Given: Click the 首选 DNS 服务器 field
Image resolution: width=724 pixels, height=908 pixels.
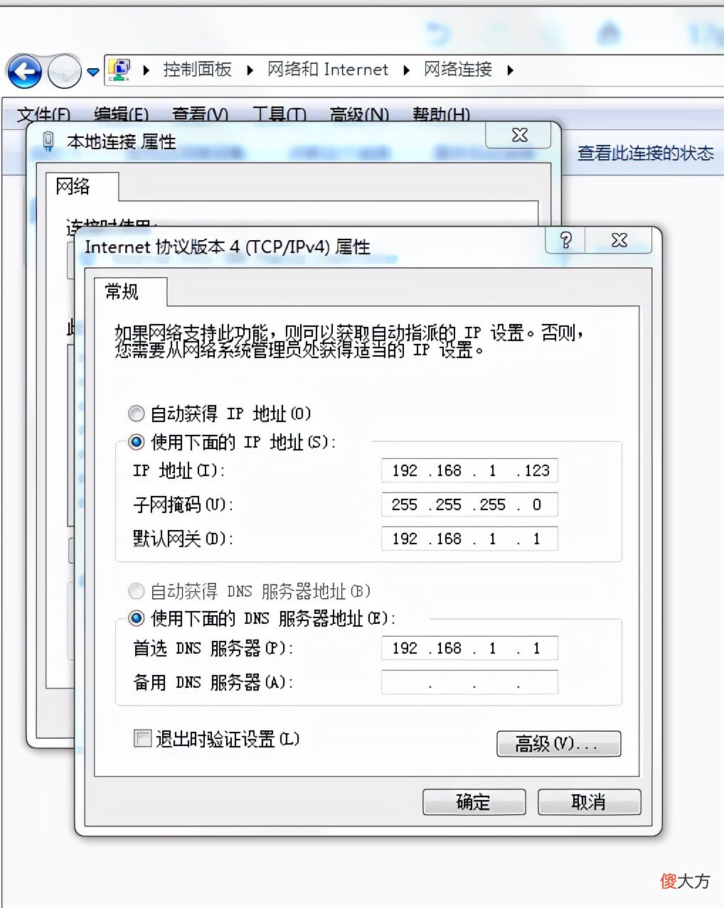Looking at the screenshot, I should pos(469,648).
